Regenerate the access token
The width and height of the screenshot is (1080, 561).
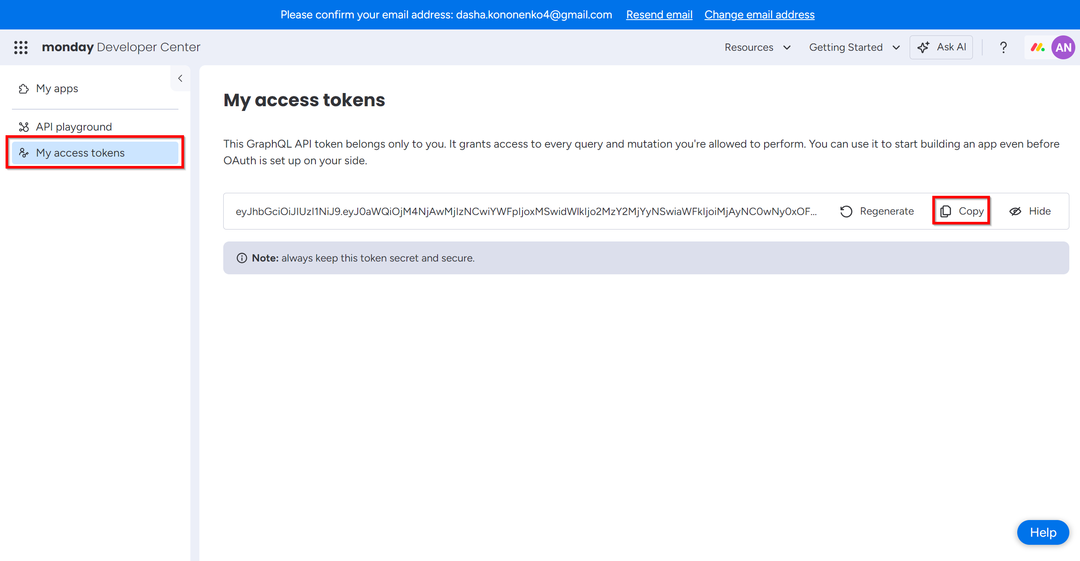click(x=877, y=211)
